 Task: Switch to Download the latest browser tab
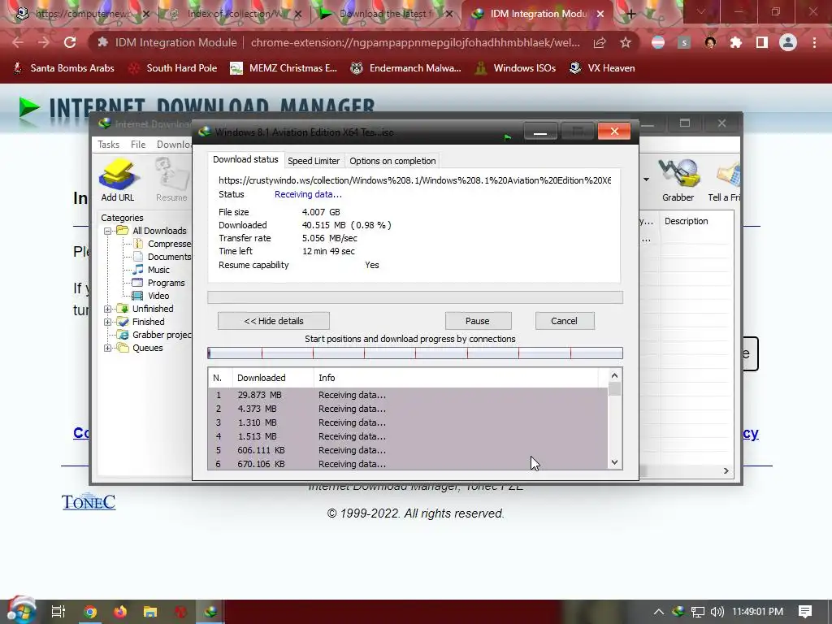[x=386, y=14]
